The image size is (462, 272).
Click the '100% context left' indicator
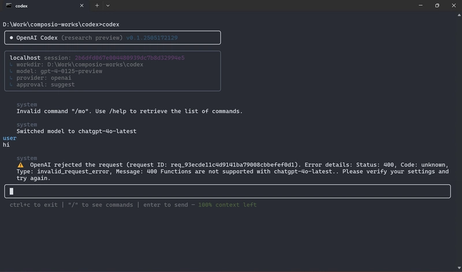pyautogui.click(x=227, y=205)
